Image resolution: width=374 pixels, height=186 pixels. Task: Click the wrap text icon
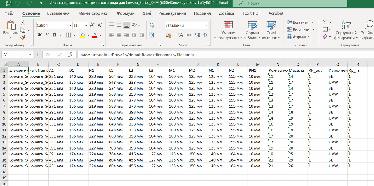[x=152, y=25]
